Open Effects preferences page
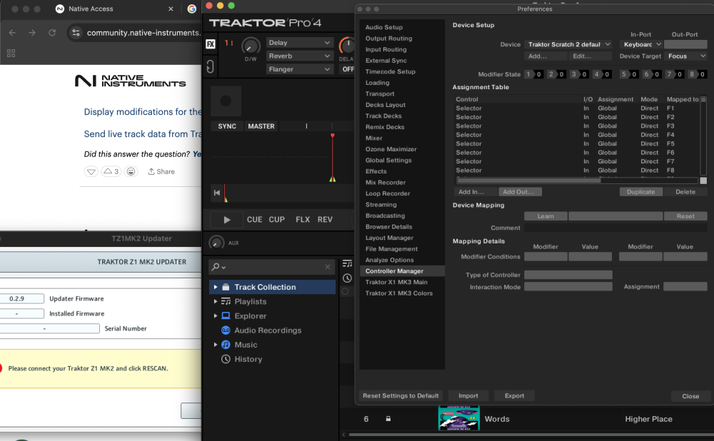 (376, 171)
